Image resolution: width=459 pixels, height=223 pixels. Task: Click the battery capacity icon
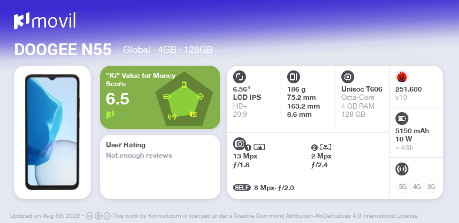coord(401,119)
